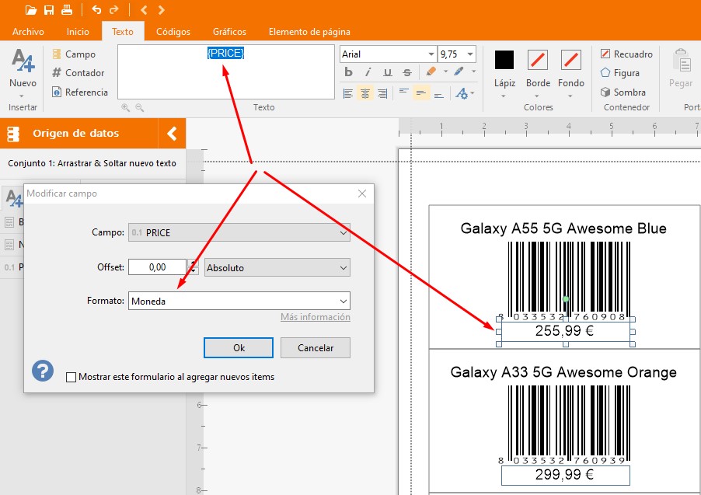Screen dimensions: 701x495
Task: Switch to the Códigos ribbon tab
Action: coord(173,32)
